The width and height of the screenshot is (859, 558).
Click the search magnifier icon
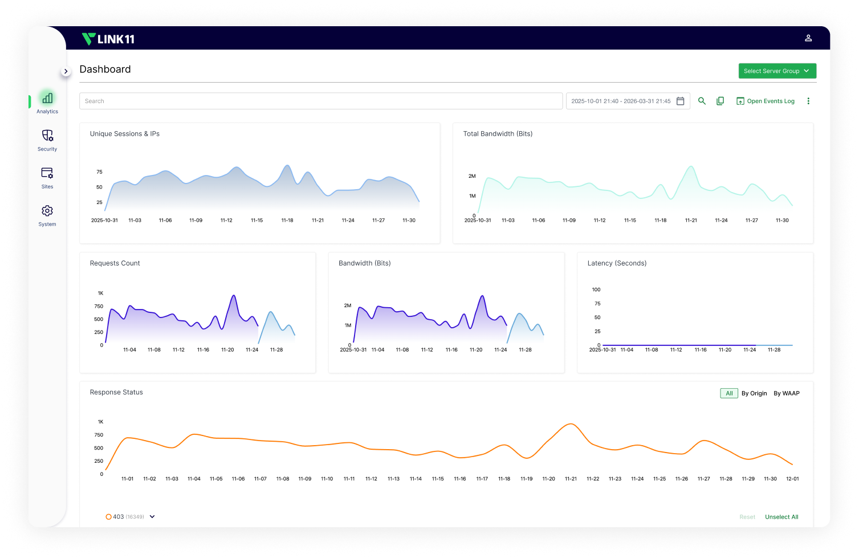click(702, 101)
